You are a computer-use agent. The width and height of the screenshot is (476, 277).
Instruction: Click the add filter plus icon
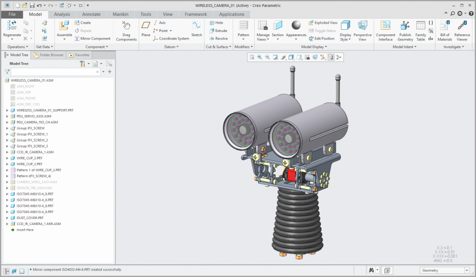(x=110, y=72)
